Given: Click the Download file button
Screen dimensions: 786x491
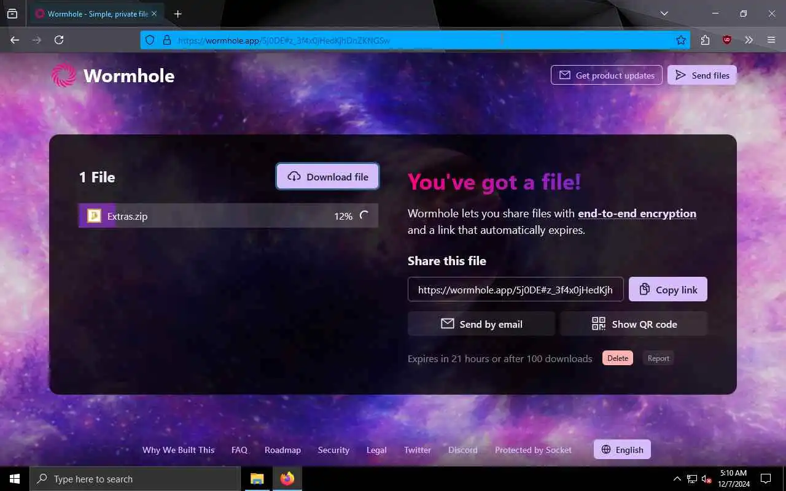Looking at the screenshot, I should (327, 177).
